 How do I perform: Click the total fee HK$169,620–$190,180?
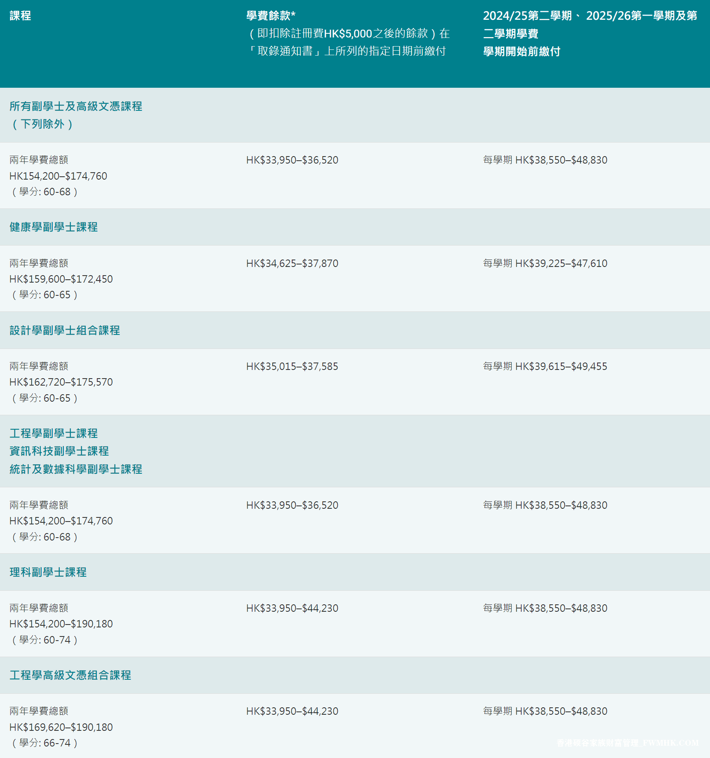coord(61,727)
